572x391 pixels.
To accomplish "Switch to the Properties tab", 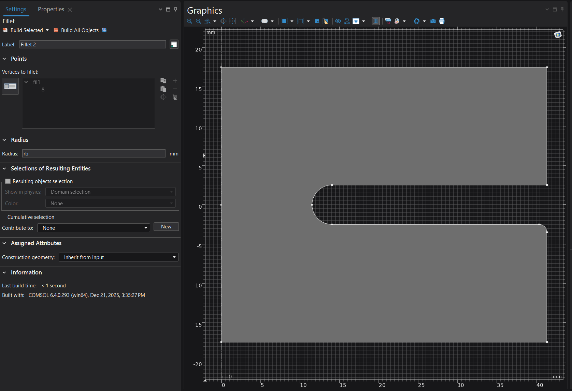I will point(51,9).
